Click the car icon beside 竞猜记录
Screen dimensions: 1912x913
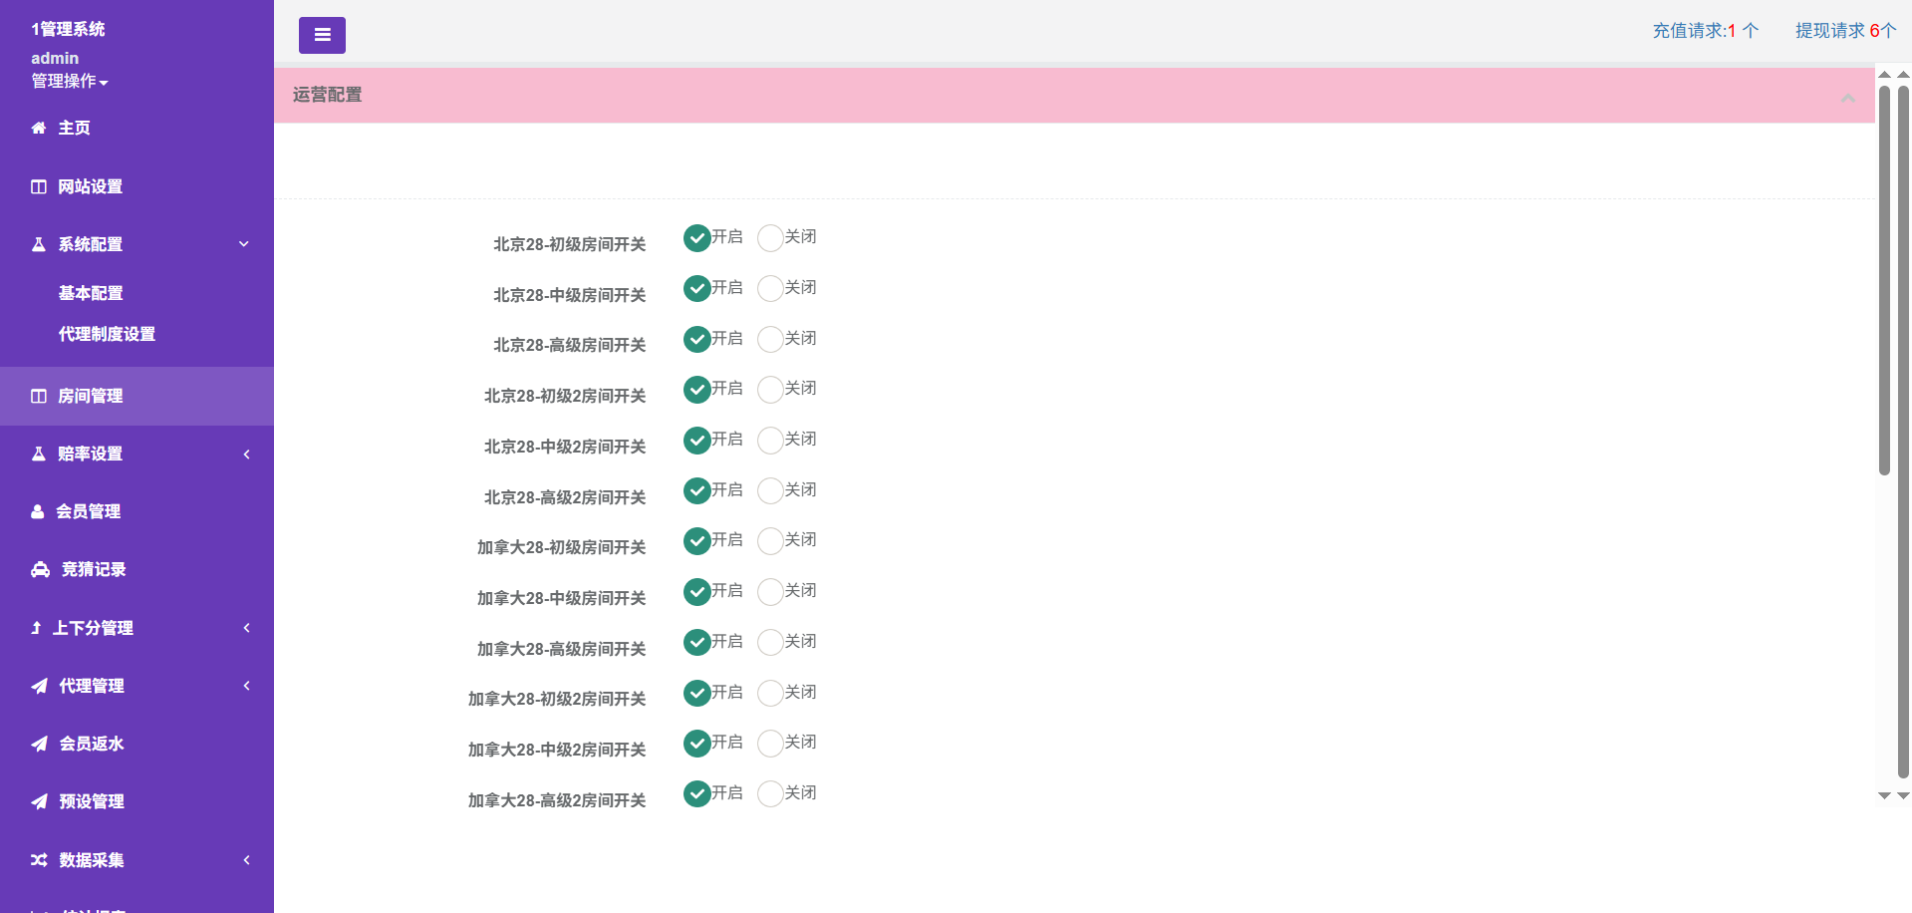[x=40, y=569]
